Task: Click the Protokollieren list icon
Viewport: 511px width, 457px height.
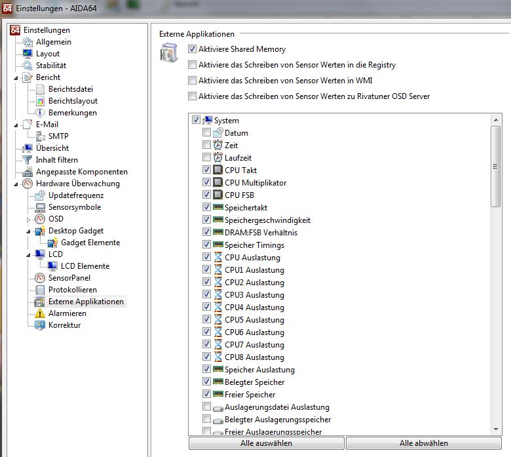Action: tap(40, 290)
